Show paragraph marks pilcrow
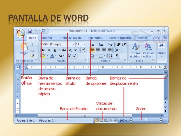The image size is (181, 136). click(117, 56)
